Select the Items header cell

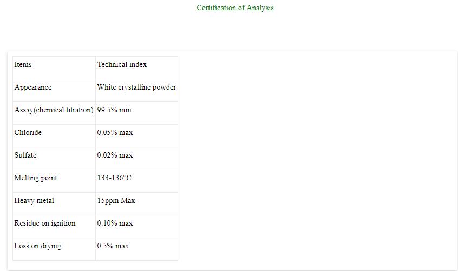[23, 65]
